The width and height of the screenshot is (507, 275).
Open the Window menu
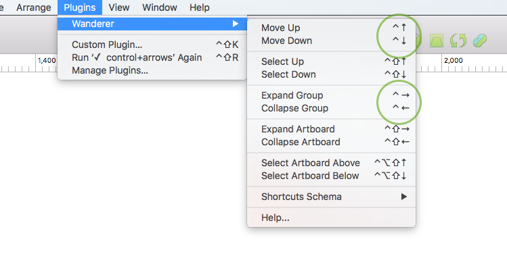tap(160, 7)
